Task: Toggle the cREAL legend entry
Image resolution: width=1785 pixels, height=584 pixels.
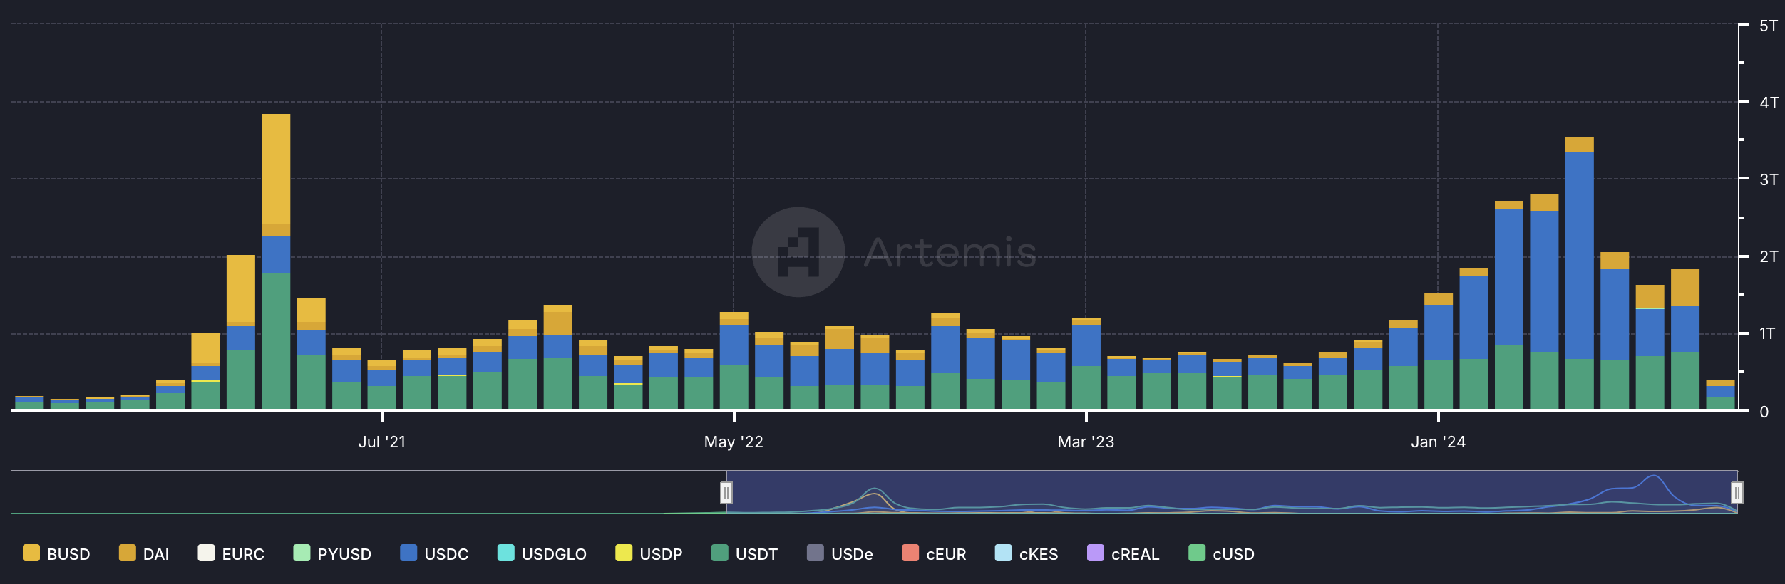Action: (x=1123, y=553)
